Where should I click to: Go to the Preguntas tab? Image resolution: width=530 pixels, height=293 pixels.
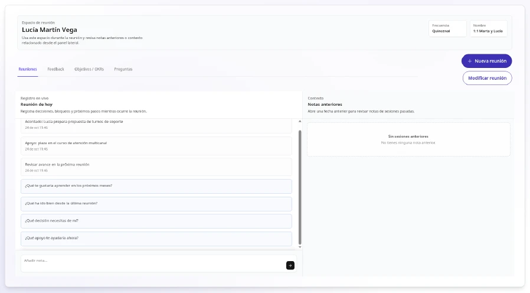[123, 69]
